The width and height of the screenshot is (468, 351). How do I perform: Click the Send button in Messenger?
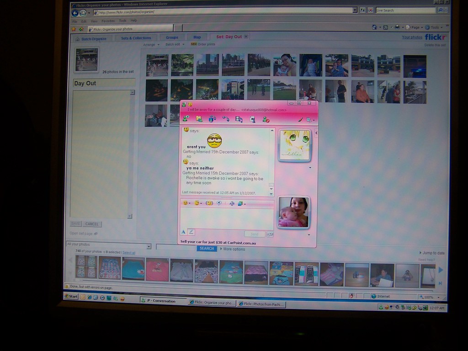point(254,234)
